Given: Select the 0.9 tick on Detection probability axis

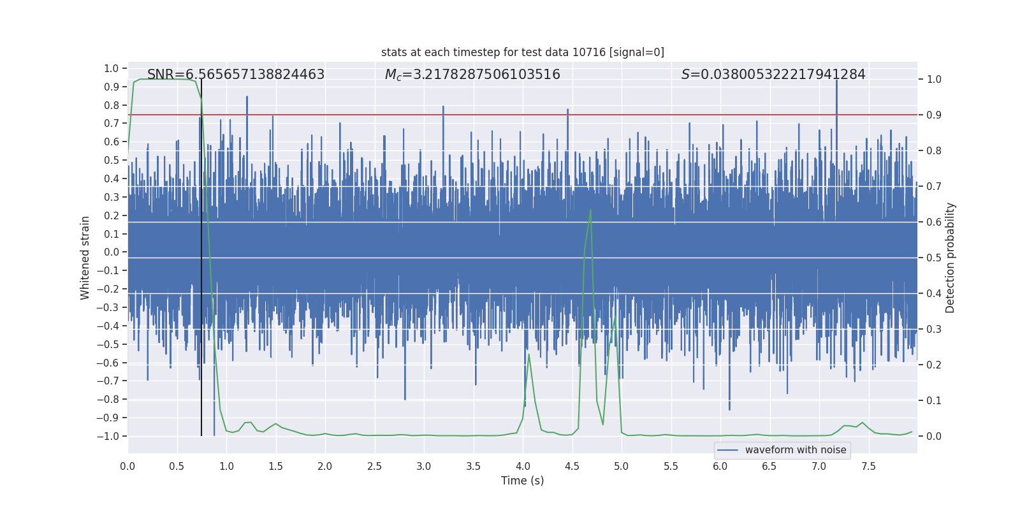Looking at the screenshot, I should click(x=934, y=115).
